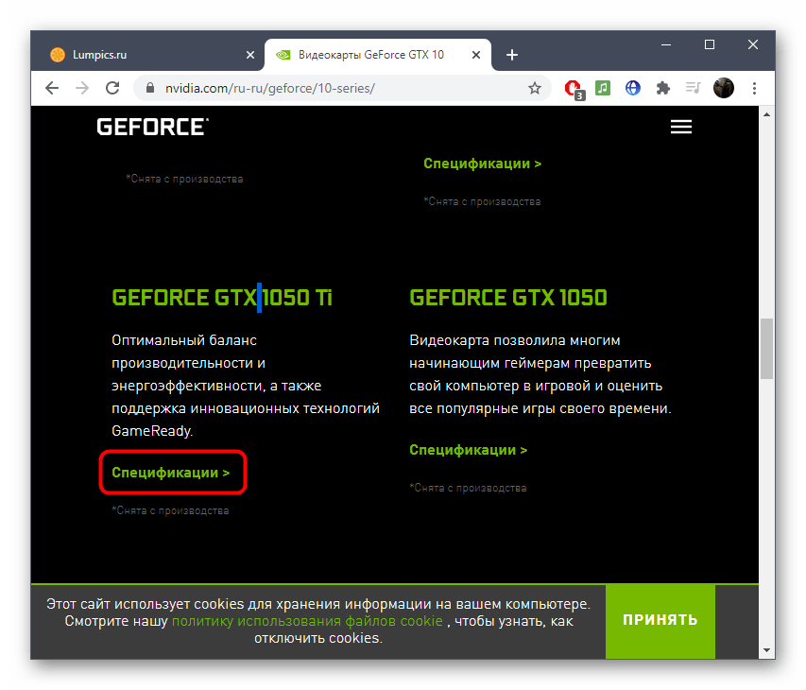
Task: Open Спецификации link for GTX 1050 Ti
Action: tap(171, 473)
